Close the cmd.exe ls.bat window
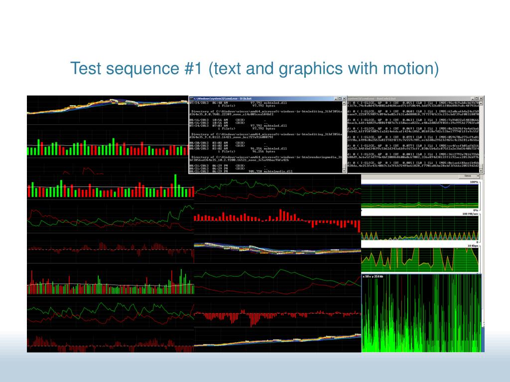The image size is (510, 382). click(344, 98)
